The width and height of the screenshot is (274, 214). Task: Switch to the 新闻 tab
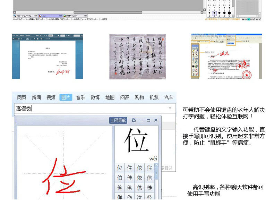coord(36,97)
